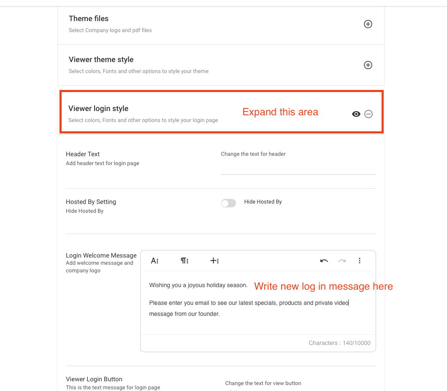Open the insert plus menu in editor

[214, 261]
